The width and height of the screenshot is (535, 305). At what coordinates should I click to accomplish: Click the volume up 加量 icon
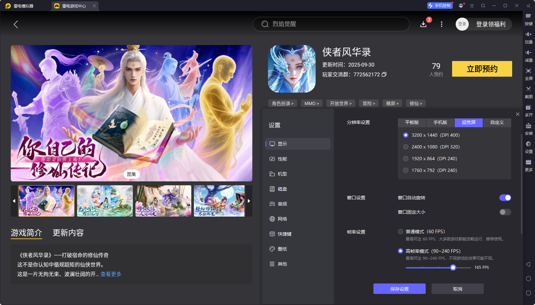[528, 34]
